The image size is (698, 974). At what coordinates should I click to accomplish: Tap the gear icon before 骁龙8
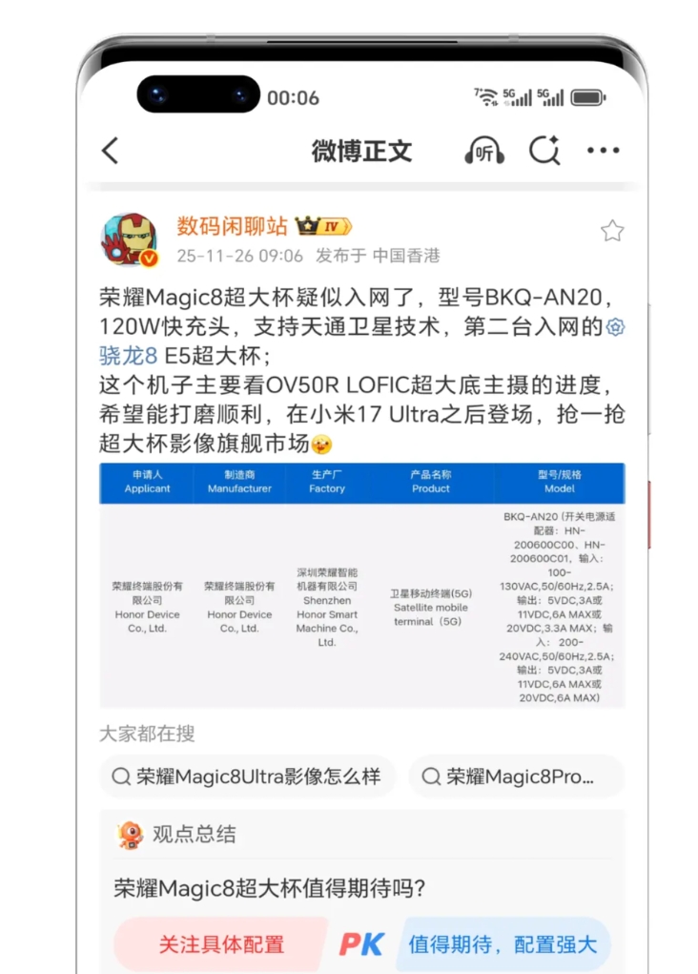tap(615, 327)
